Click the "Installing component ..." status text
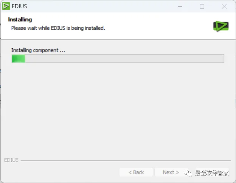 [x=38, y=50]
